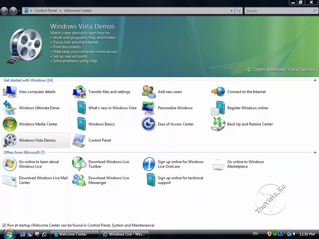319x239 pixels.
Task: Click the Forward navigation button
Action: [13, 11]
